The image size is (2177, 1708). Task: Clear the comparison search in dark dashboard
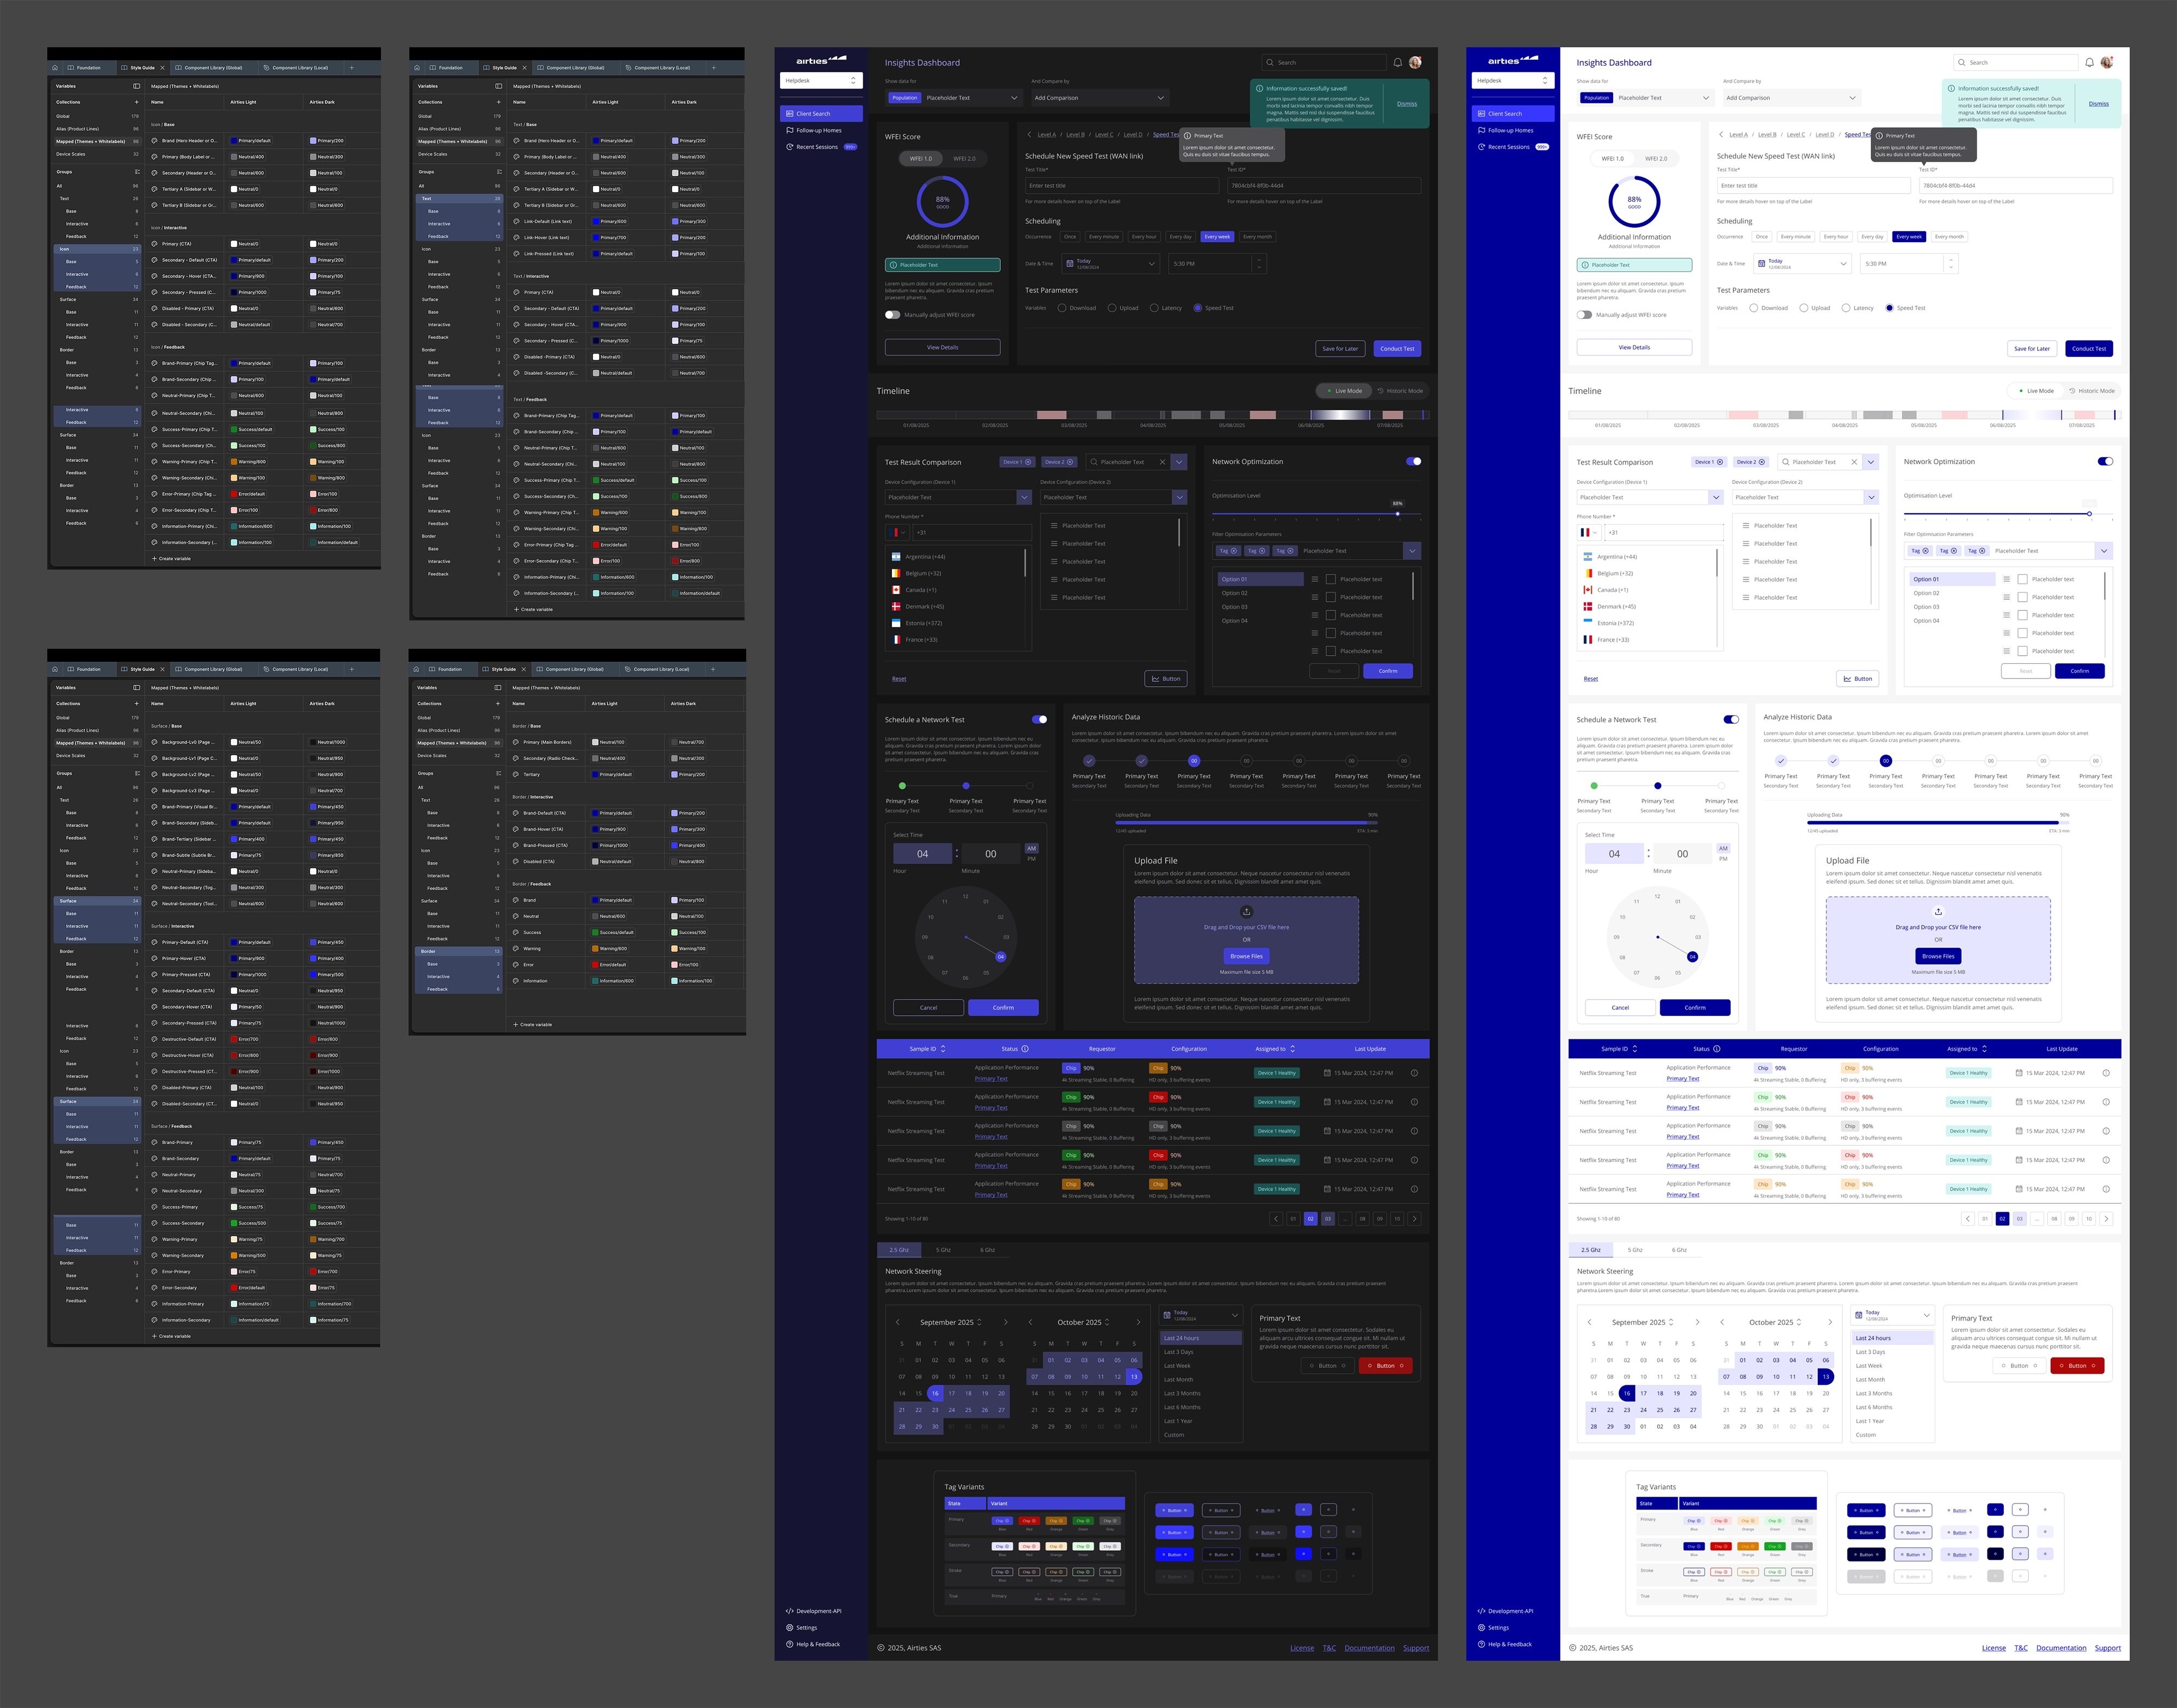click(x=1162, y=462)
